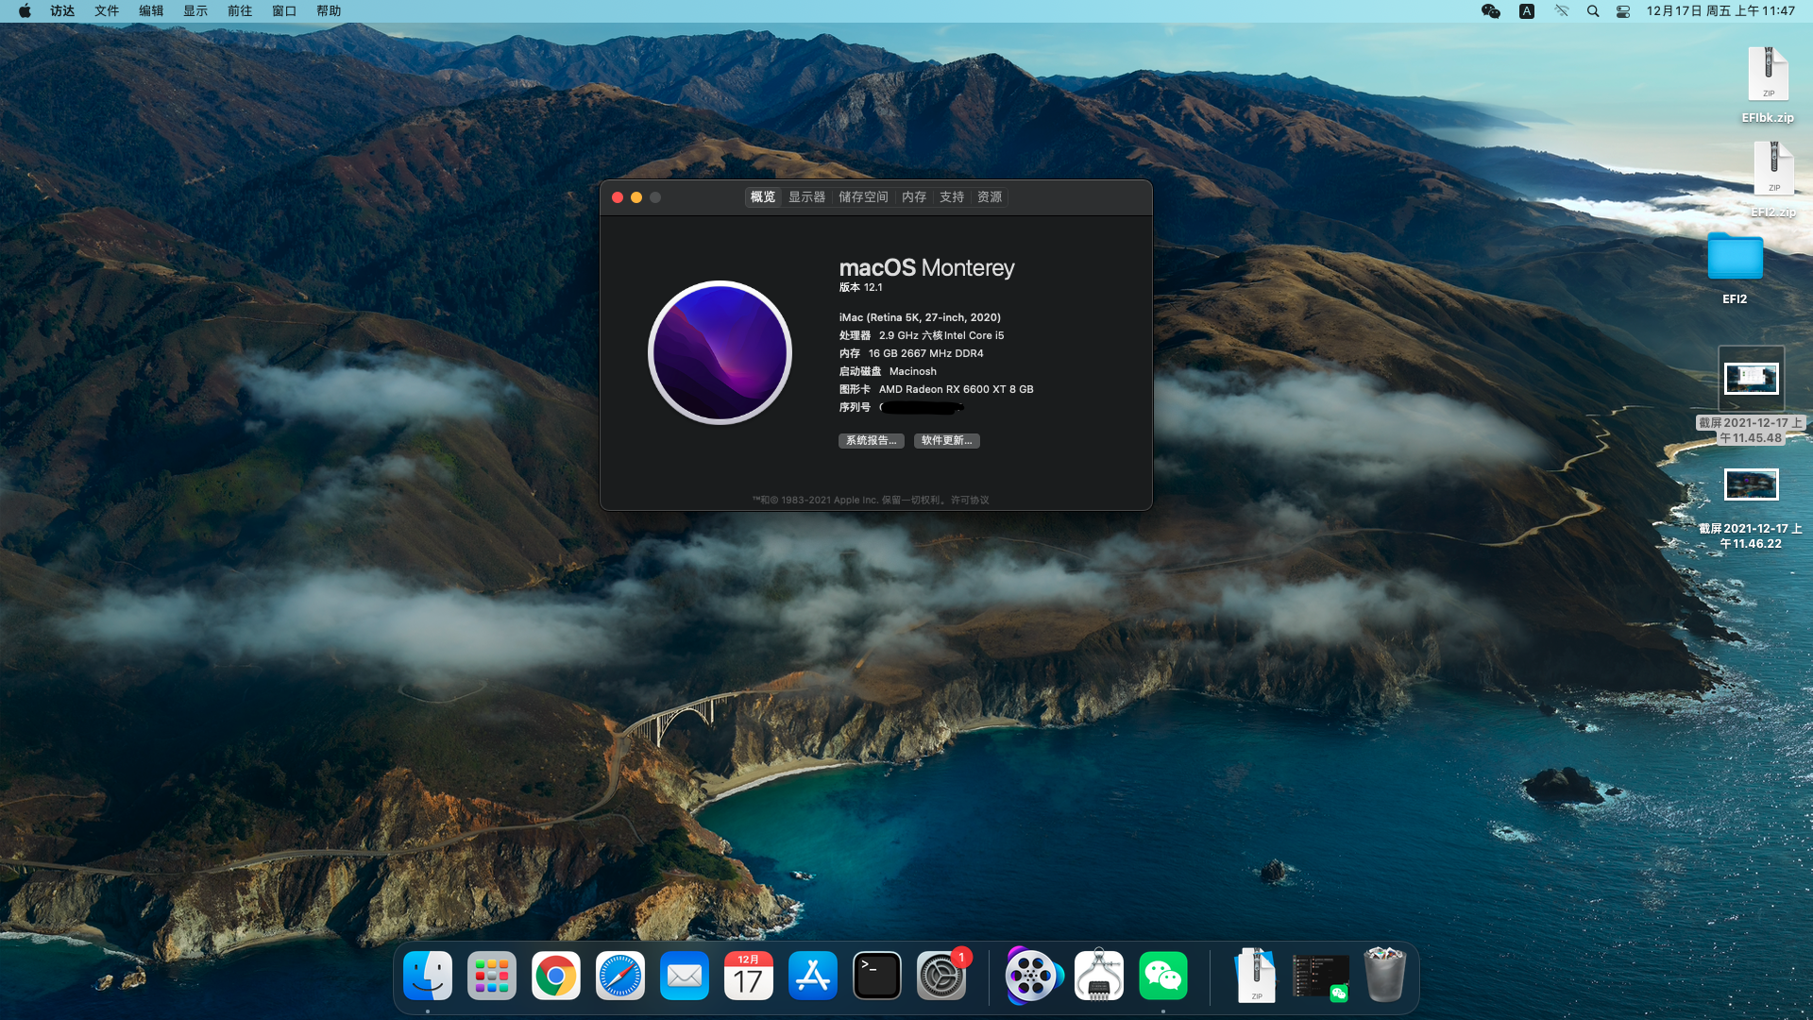Open the Mail app icon
This screenshot has height=1020, width=1813.
tap(684, 977)
